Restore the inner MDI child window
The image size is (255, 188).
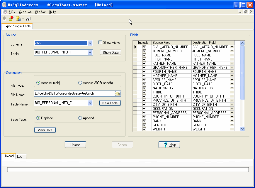246,11
